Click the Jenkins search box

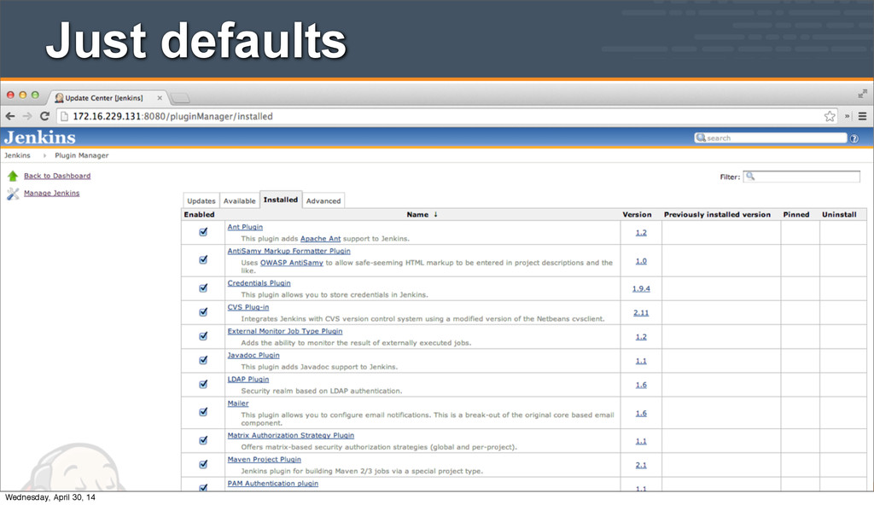[771, 137]
